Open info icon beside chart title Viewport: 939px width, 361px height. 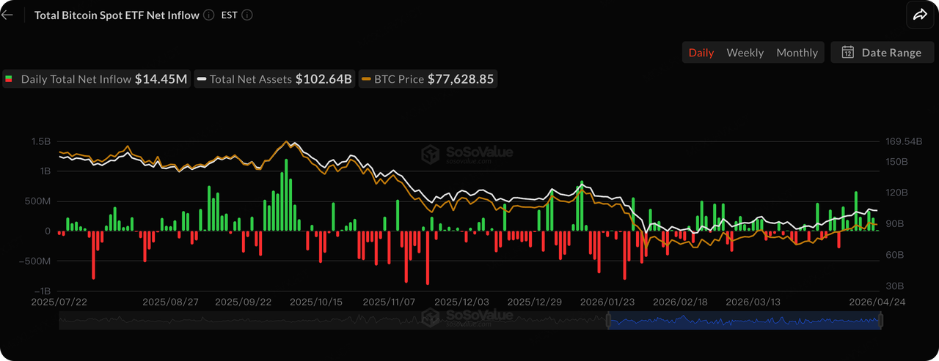(209, 15)
